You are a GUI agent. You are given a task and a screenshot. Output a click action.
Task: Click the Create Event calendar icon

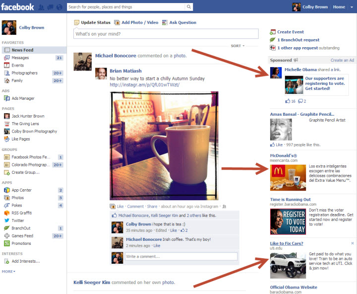(x=273, y=32)
